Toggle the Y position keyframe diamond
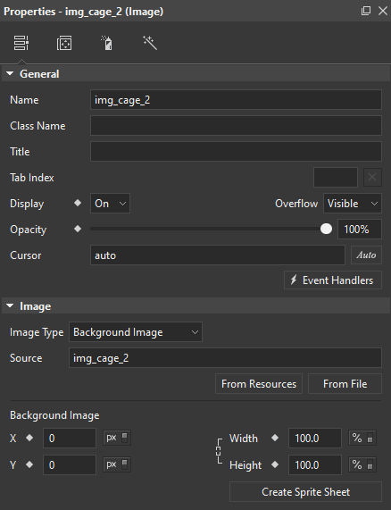 click(x=29, y=464)
